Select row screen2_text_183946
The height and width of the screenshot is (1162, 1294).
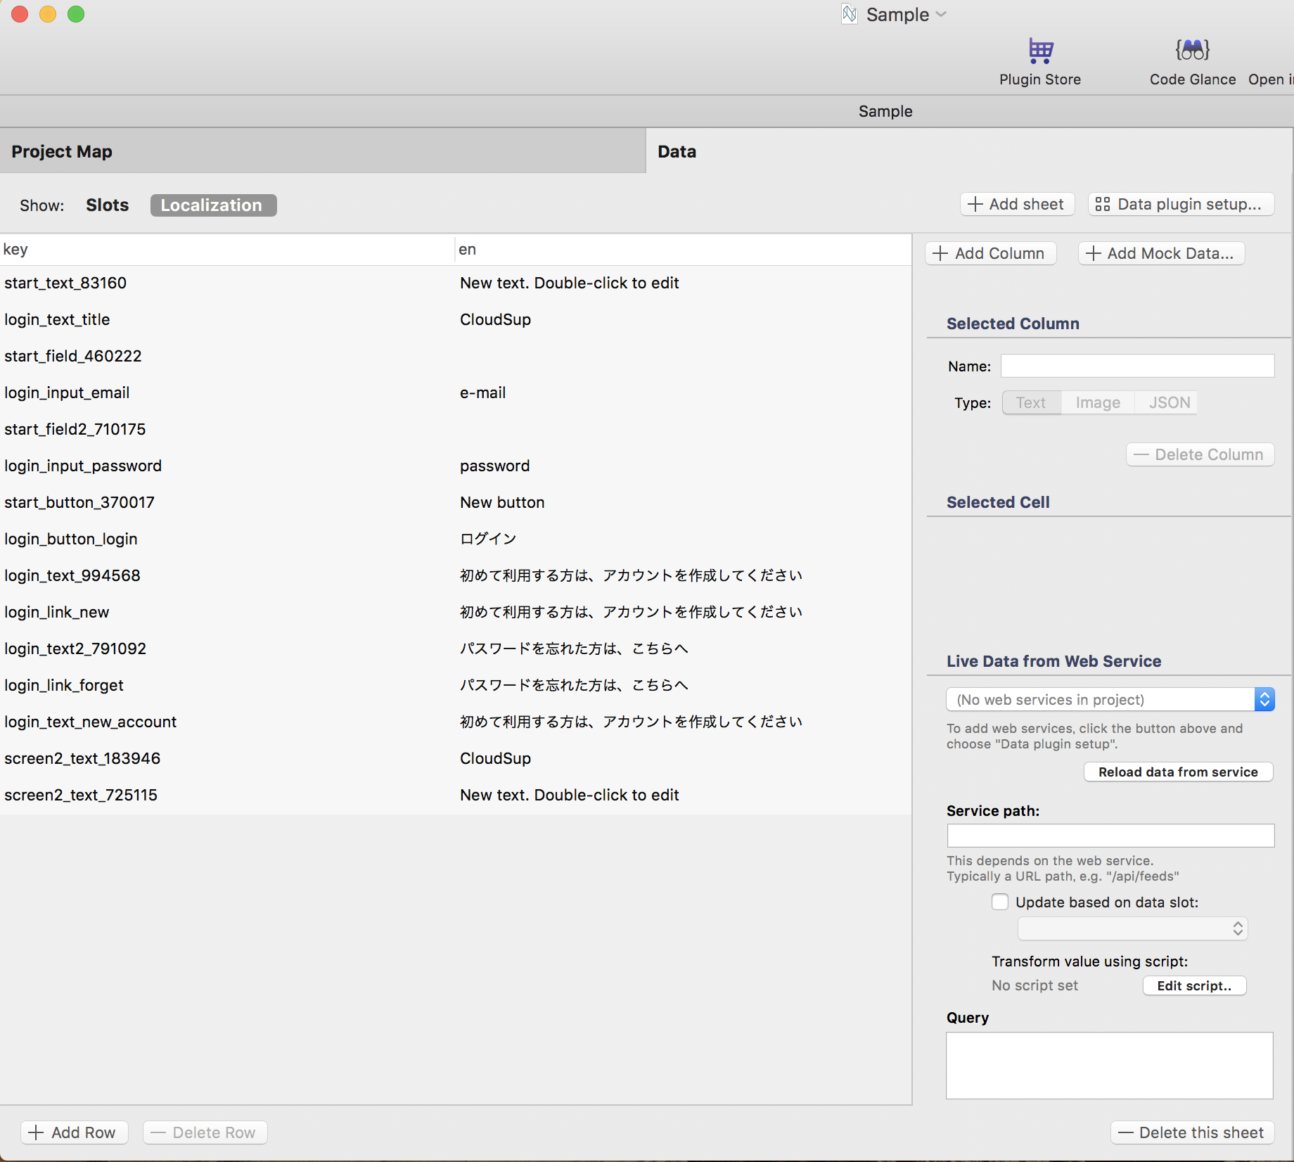(456, 758)
